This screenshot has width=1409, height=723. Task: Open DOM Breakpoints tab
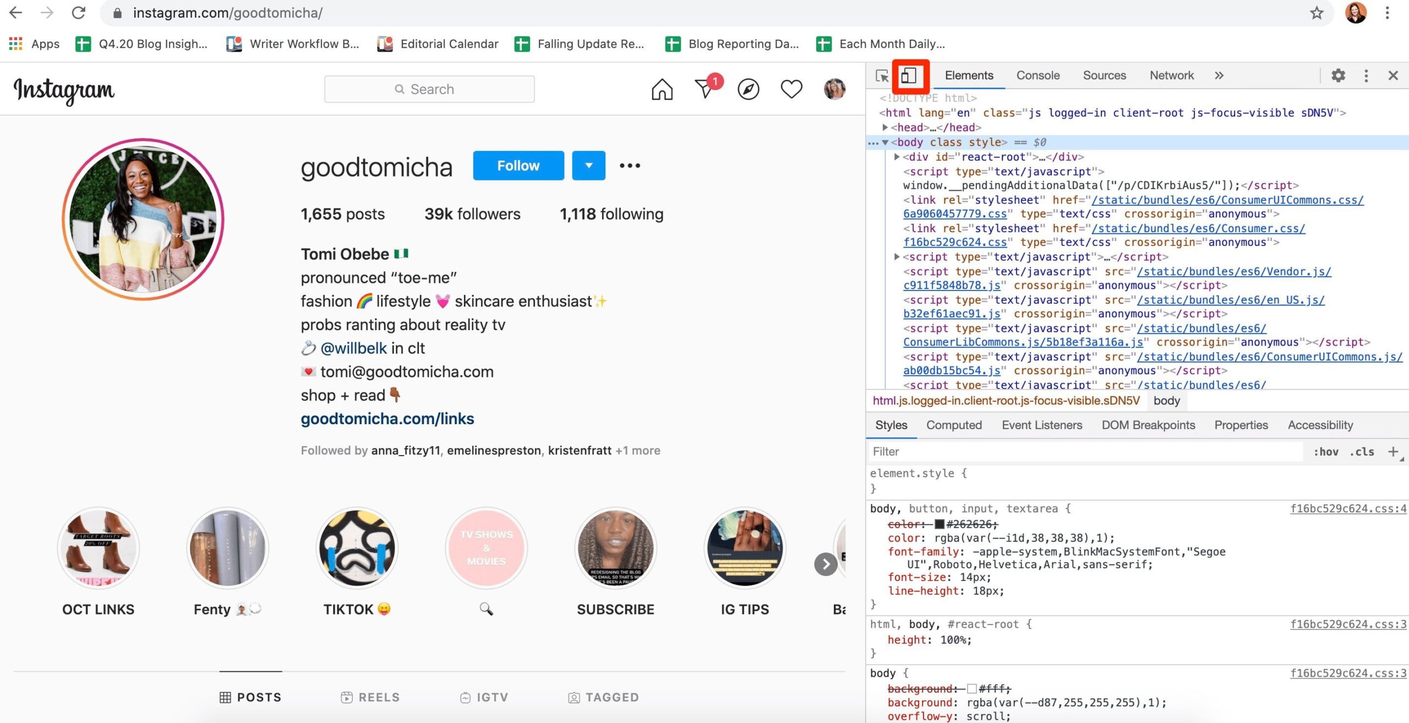[x=1148, y=425]
